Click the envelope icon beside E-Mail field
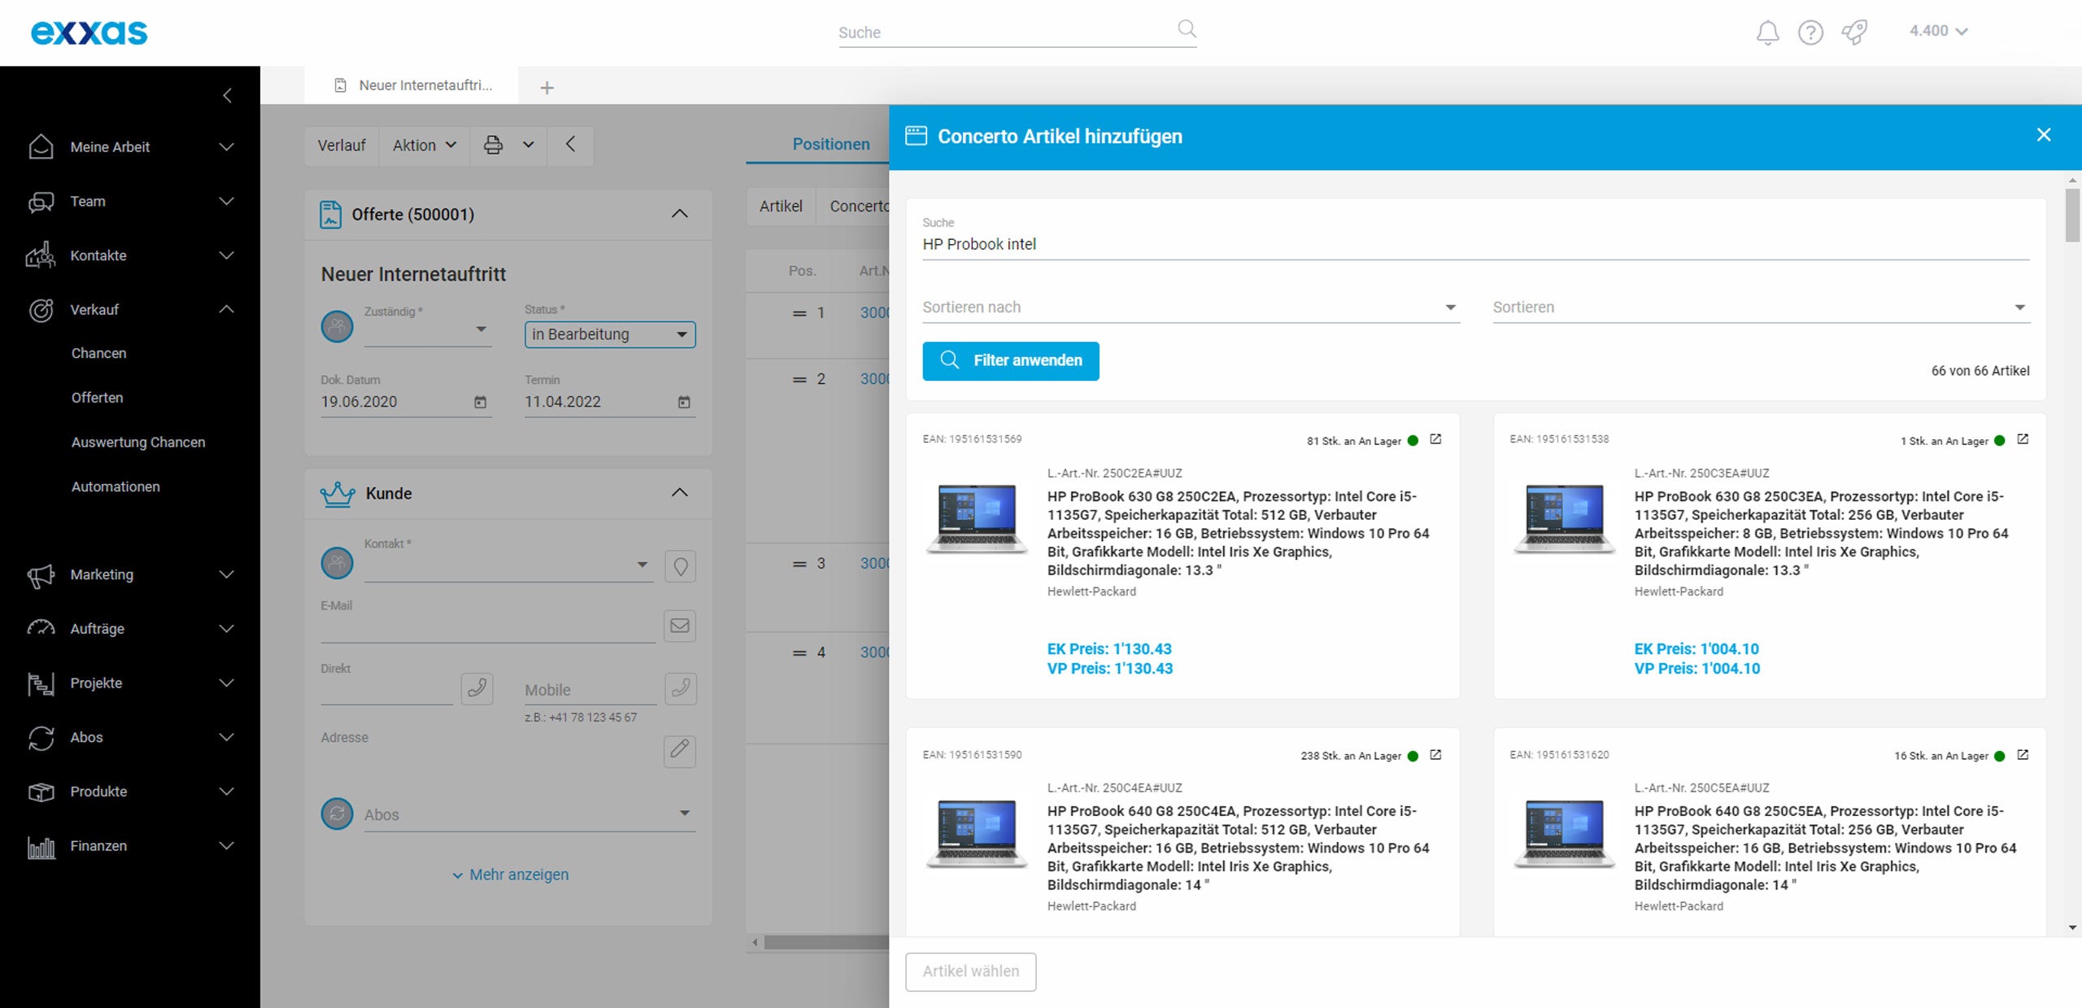2082x1008 pixels. point(680,626)
